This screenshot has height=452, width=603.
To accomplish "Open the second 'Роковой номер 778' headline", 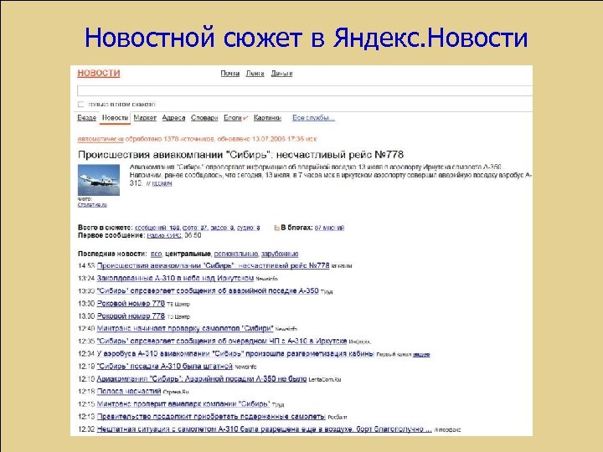I will (131, 316).
